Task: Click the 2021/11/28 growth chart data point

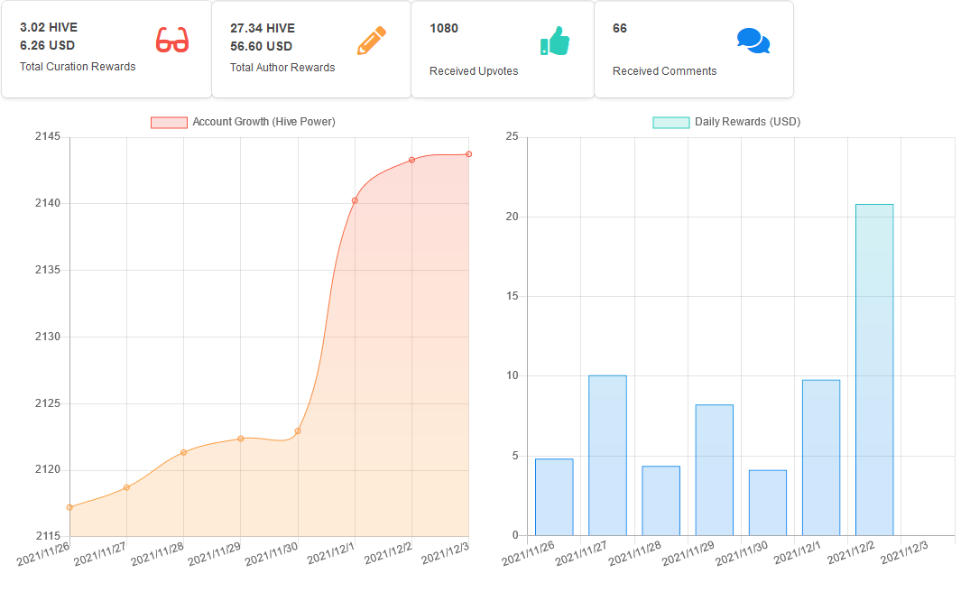Action: [184, 452]
